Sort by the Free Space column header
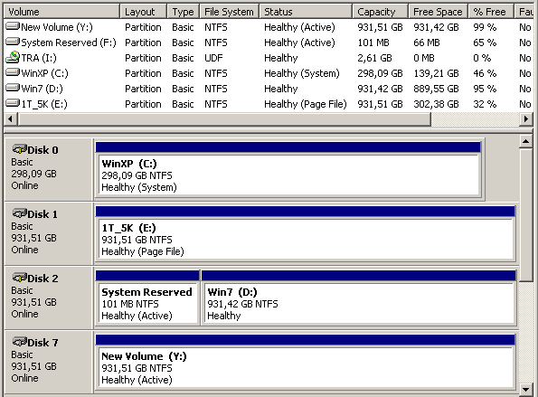 (439, 12)
